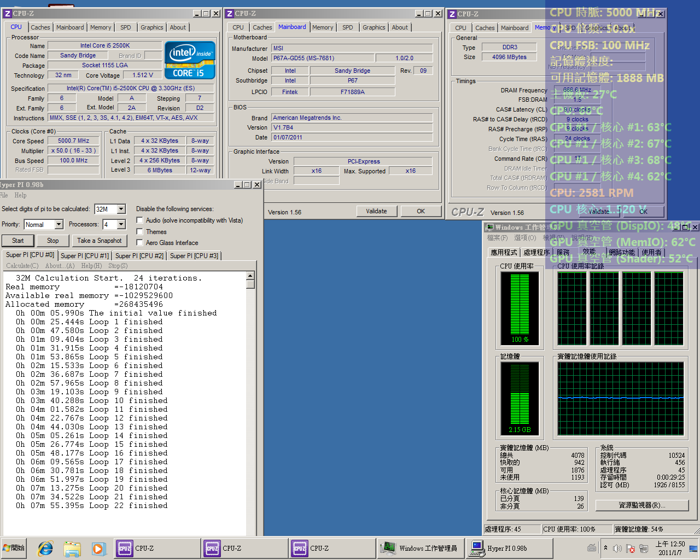Click scroll-up arrow in Super PI output
The width and height of the screenshot is (700, 560).
pyautogui.click(x=250, y=276)
